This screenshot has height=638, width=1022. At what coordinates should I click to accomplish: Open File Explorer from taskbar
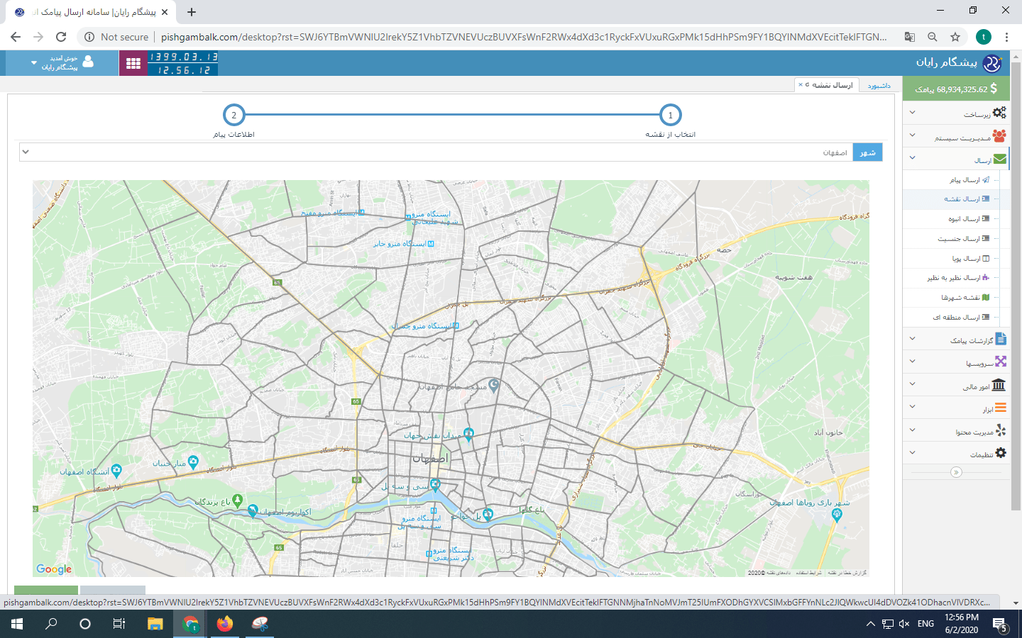pos(155,624)
